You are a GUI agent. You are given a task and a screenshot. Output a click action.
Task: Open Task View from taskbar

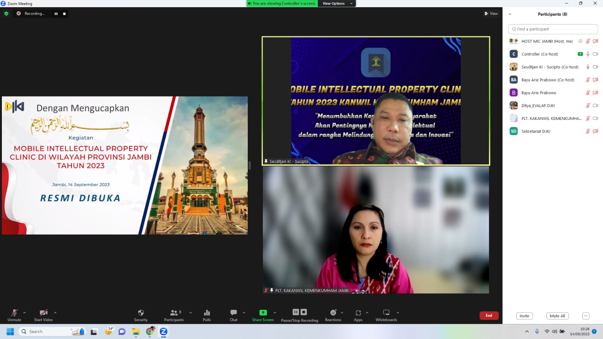pyautogui.click(x=94, y=331)
